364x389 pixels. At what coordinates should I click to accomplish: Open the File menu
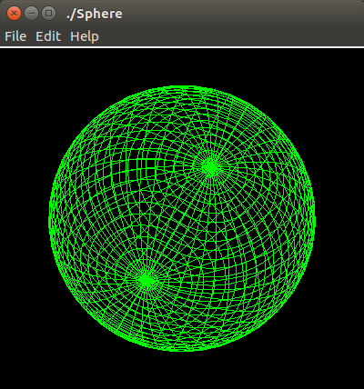[x=15, y=36]
